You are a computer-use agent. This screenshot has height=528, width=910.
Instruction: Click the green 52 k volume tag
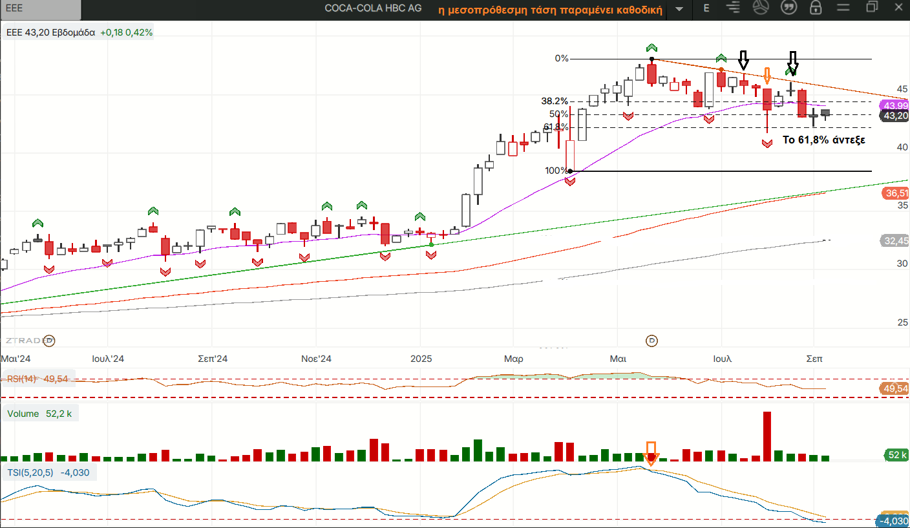click(x=896, y=454)
